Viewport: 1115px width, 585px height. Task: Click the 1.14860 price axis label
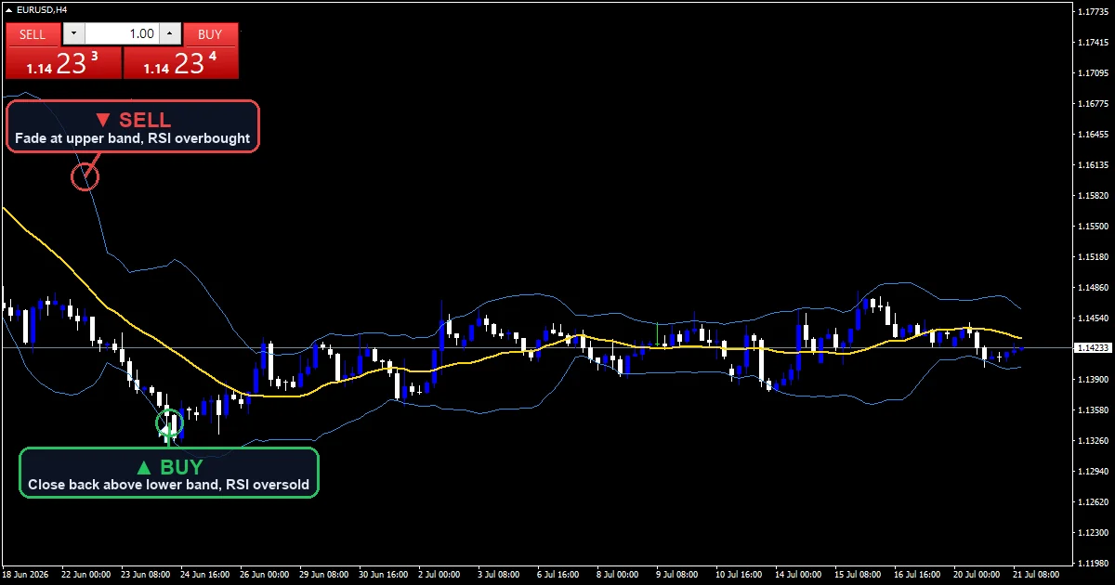coord(1093,287)
